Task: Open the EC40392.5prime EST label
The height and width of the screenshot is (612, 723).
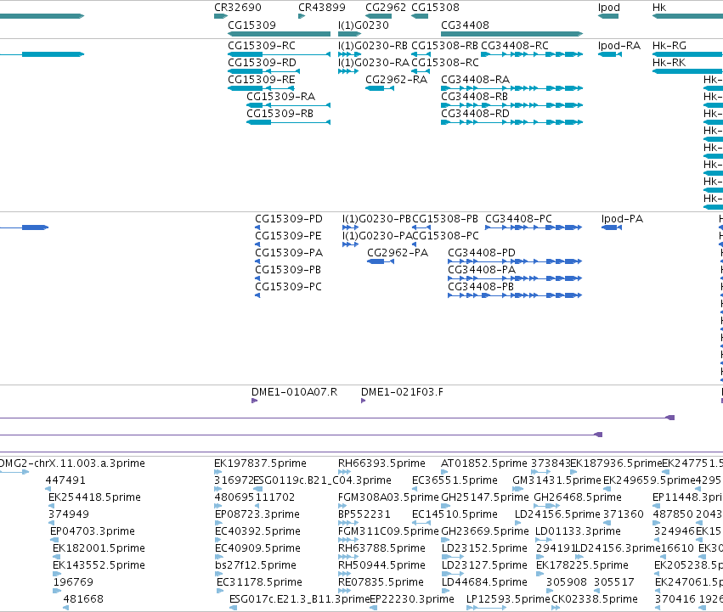Action: coord(257,531)
